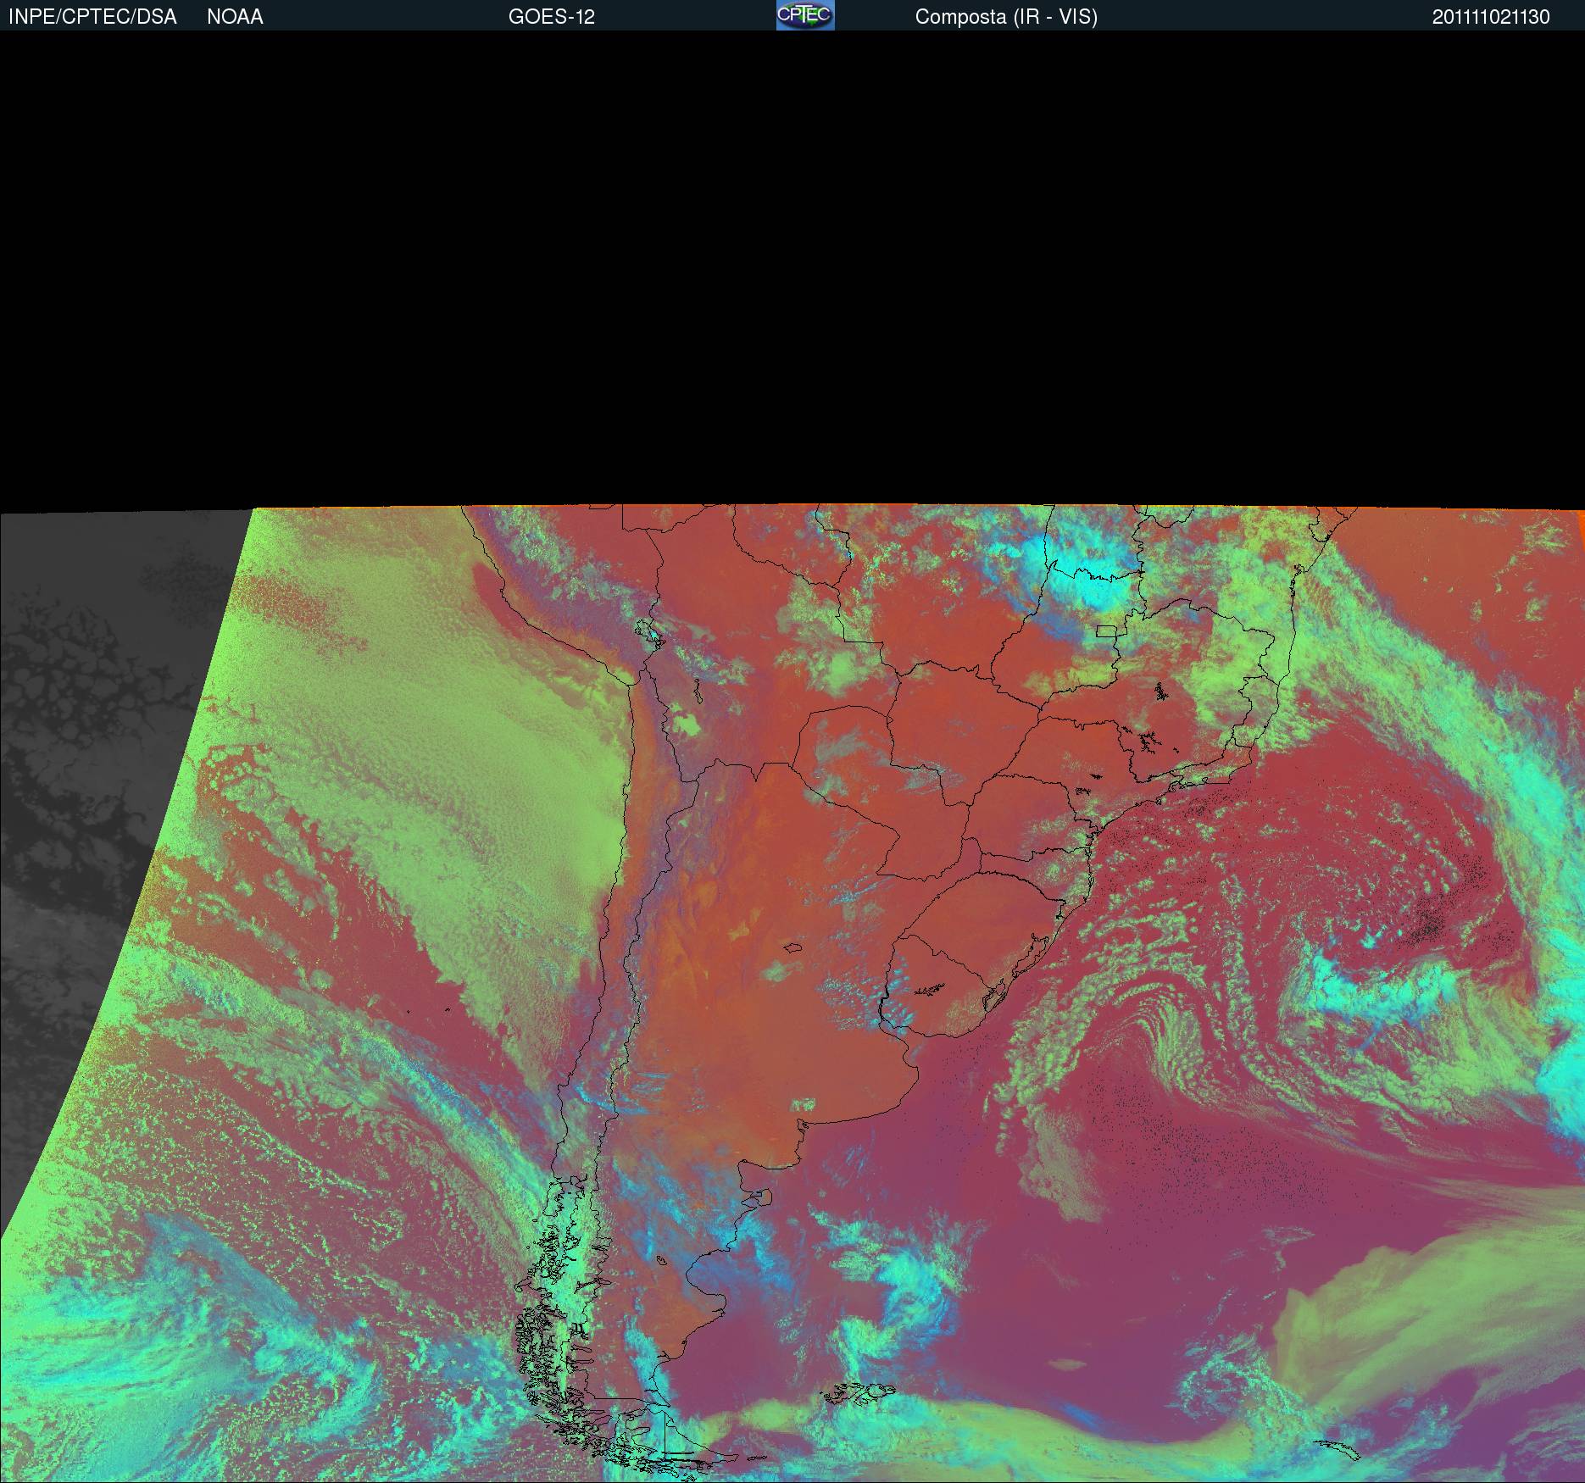This screenshot has width=1585, height=1483.
Task: Click the Lagoa dos Patos lagoon outline
Action: click(1030, 958)
